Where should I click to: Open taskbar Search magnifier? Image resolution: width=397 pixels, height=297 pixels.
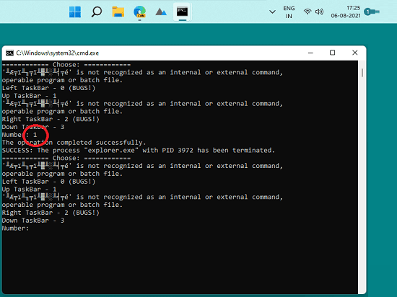pyautogui.click(x=97, y=12)
